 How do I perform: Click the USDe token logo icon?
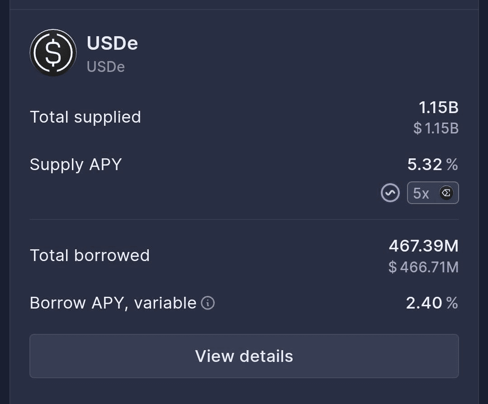[53, 53]
